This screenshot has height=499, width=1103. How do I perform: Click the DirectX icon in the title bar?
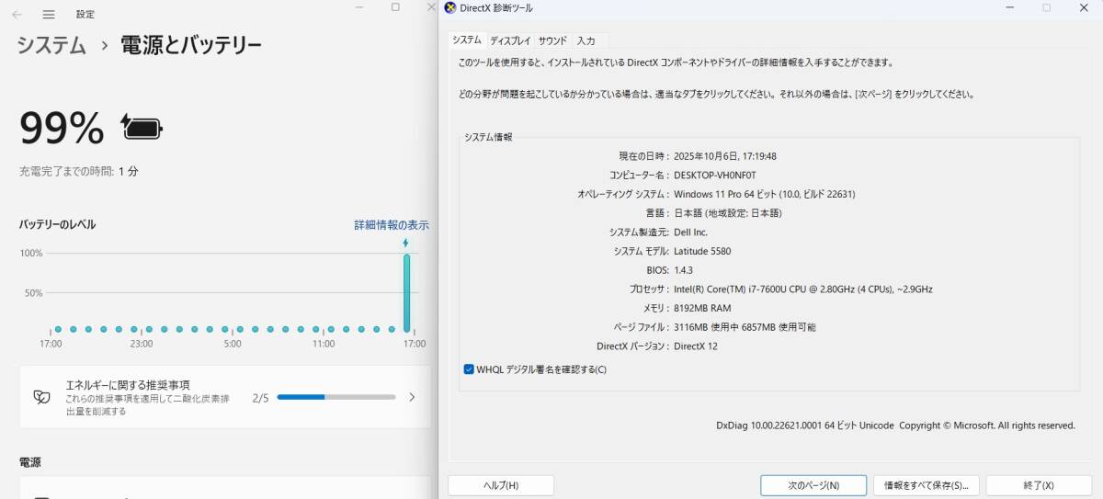(x=449, y=7)
